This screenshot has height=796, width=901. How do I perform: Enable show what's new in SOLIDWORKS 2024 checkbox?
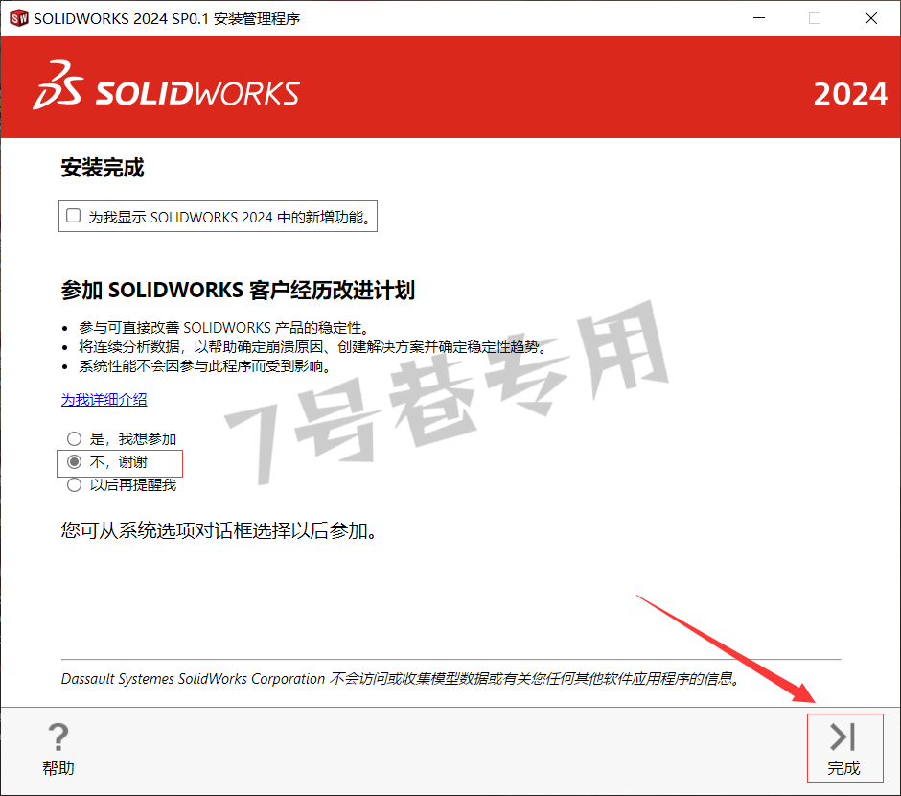click(74, 216)
